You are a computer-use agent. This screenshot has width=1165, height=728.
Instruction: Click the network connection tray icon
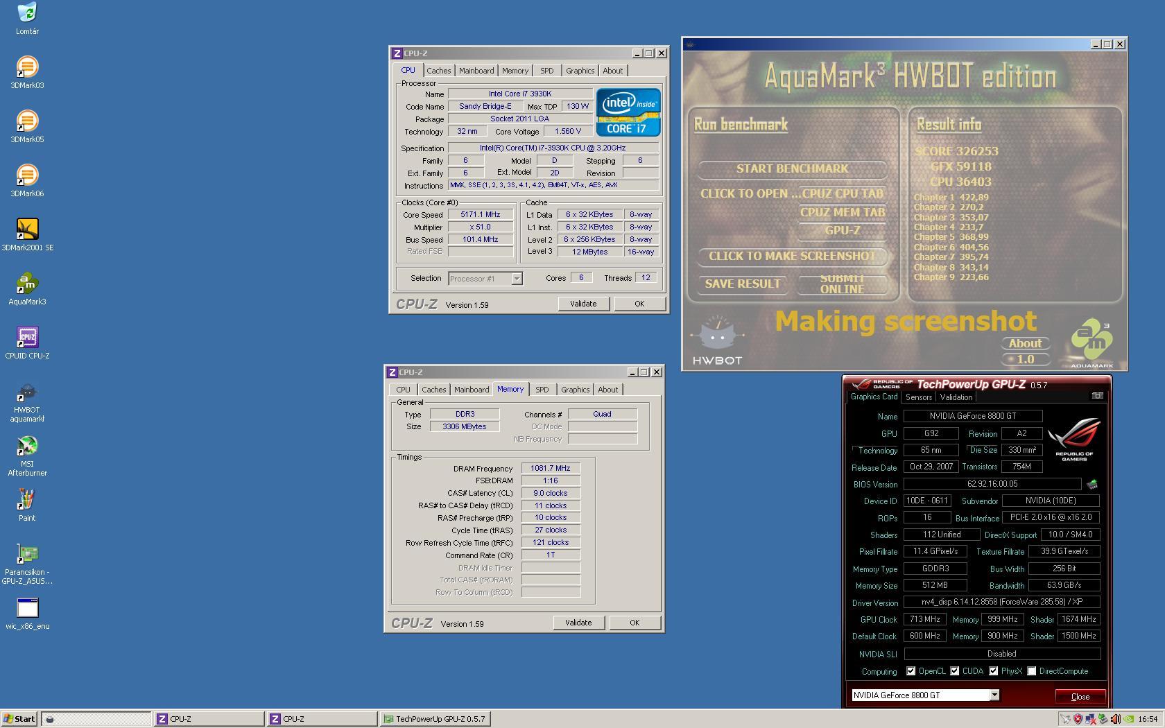[1091, 719]
